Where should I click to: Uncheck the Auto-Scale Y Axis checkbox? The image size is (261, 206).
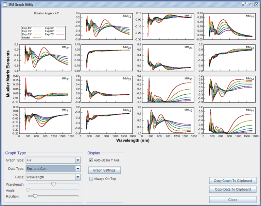coord(91,160)
